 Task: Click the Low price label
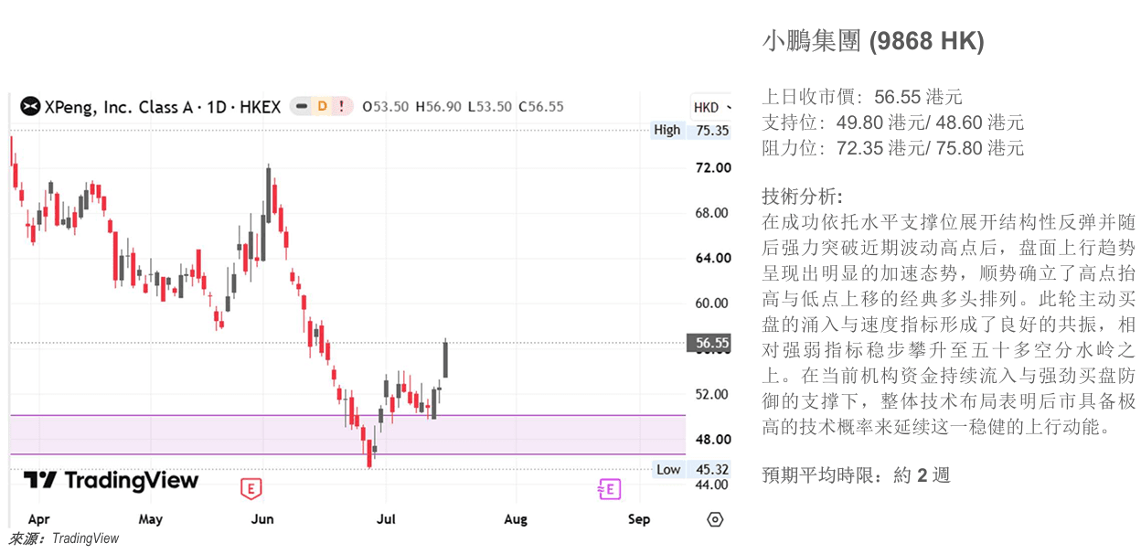(x=668, y=469)
